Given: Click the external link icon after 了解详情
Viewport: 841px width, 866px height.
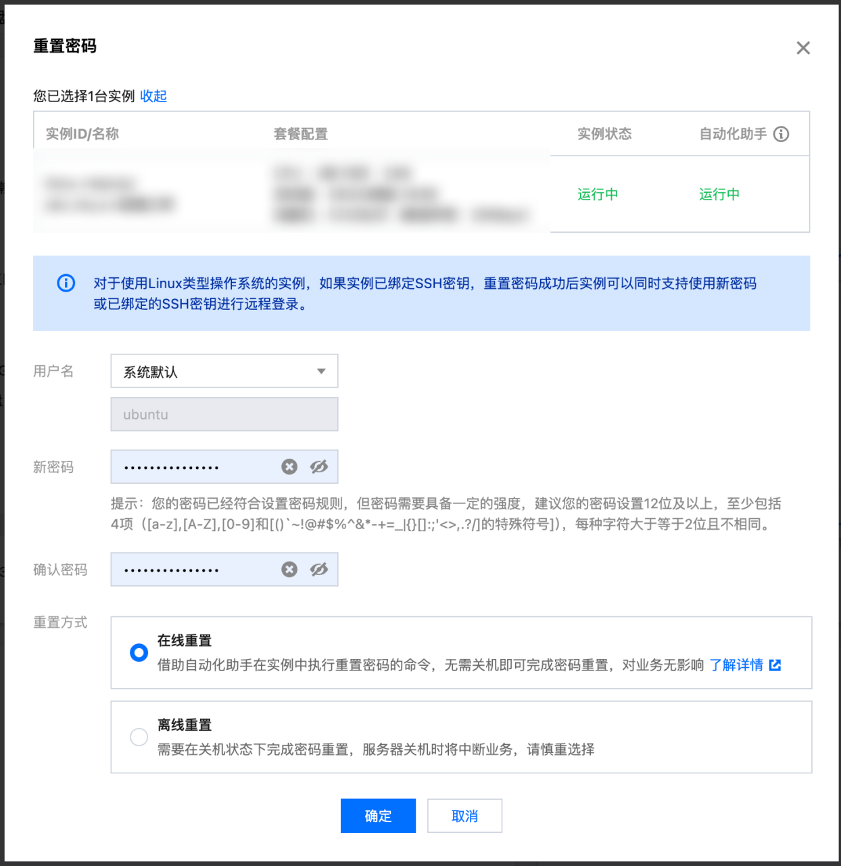Looking at the screenshot, I should point(775,665).
